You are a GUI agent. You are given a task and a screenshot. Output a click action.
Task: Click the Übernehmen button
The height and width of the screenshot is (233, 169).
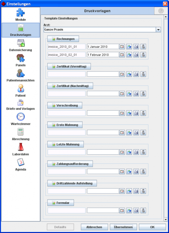(123, 227)
